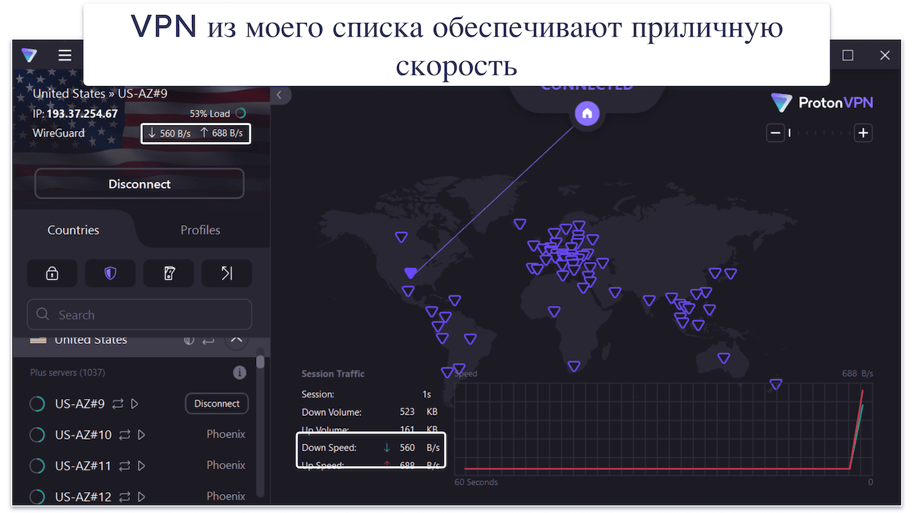Select the US-AZ#11 server name
The width and height of the screenshot is (914, 513).
[x=83, y=465]
